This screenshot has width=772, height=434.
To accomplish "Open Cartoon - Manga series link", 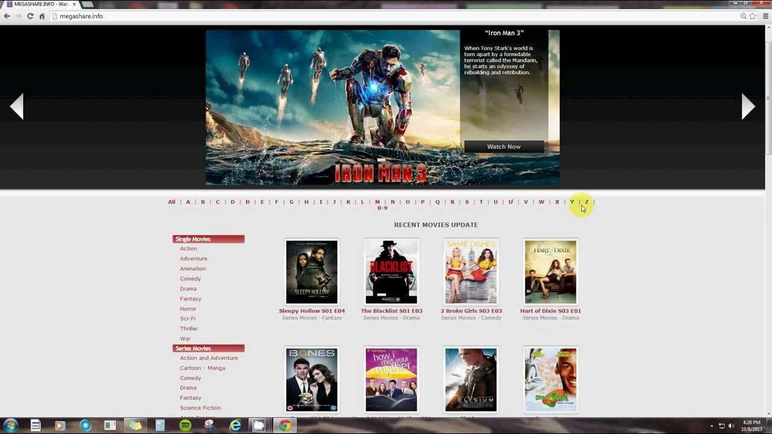I will coord(202,368).
